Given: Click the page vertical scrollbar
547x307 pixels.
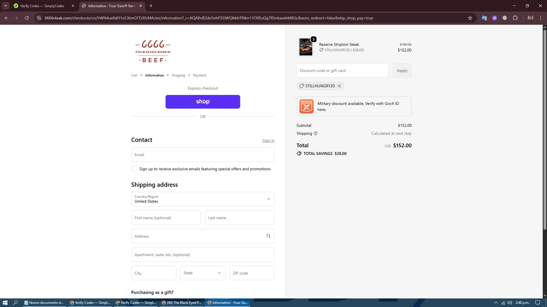Looking at the screenshot, I should (545, 129).
